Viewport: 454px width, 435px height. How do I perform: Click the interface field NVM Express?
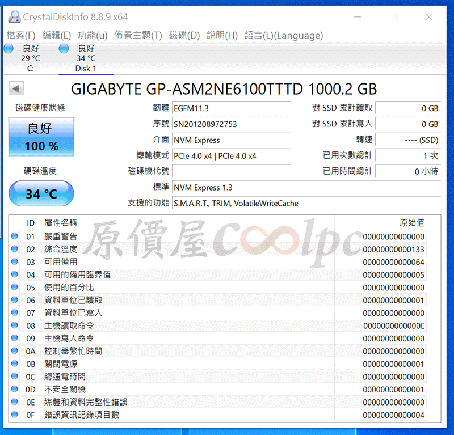pos(231,140)
